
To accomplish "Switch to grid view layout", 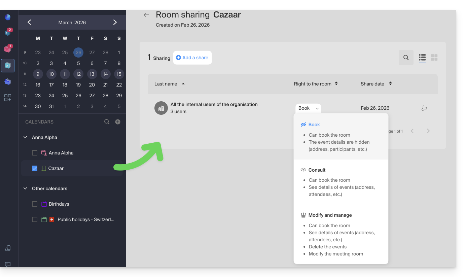I will coord(434,58).
